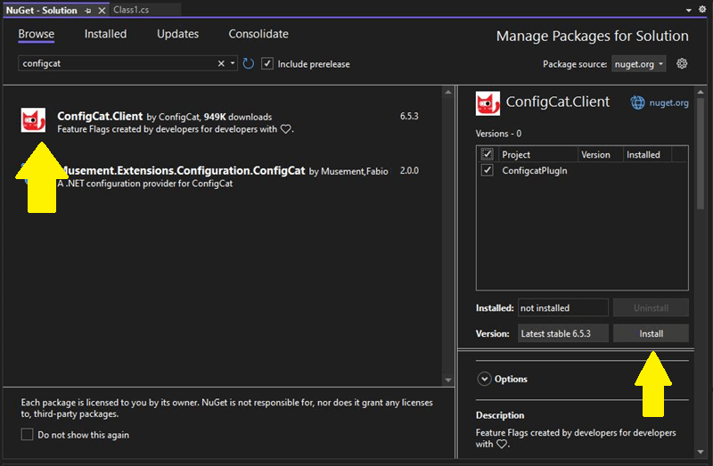
Task: Open the document tab overflow arrow
Action: pyautogui.click(x=688, y=10)
